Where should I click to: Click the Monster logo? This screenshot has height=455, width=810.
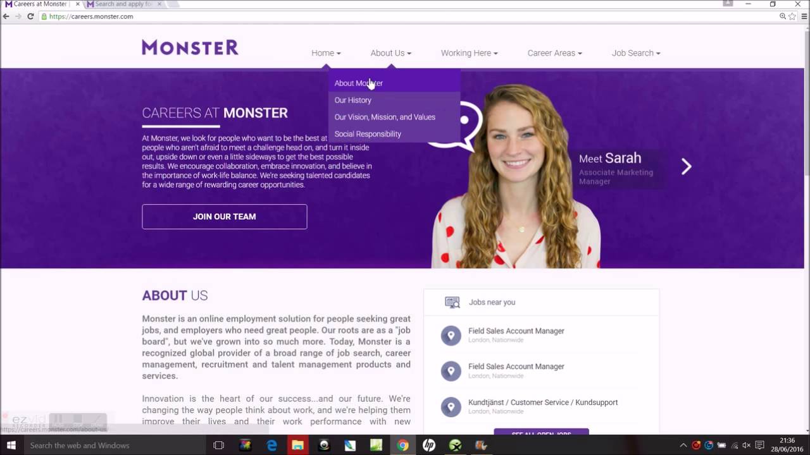[x=190, y=47]
